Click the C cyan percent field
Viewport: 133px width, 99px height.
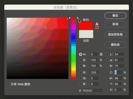(118, 72)
